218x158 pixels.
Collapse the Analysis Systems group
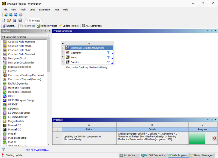click(4, 37)
